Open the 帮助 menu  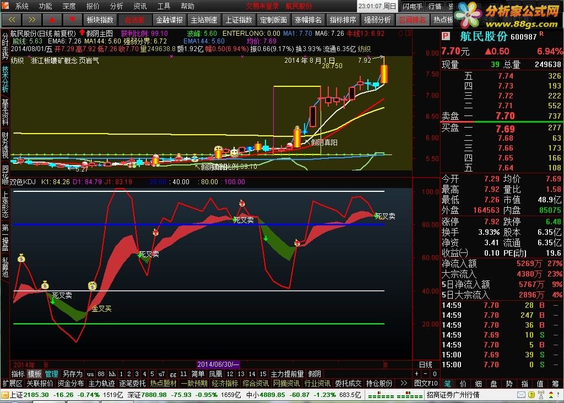click(187, 6)
